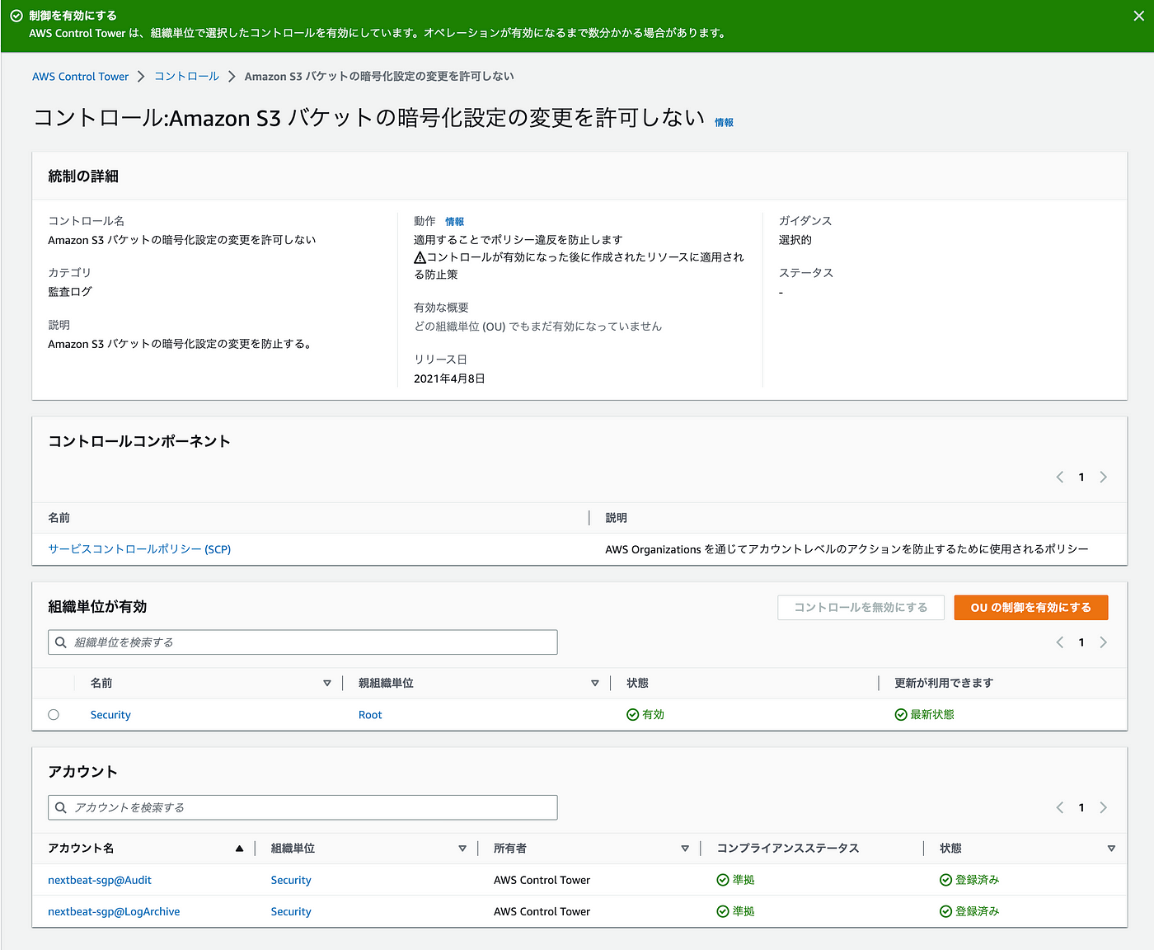This screenshot has width=1154, height=950.
Task: Click the 登録済み check icon in the LogArchive row
Action: point(946,911)
